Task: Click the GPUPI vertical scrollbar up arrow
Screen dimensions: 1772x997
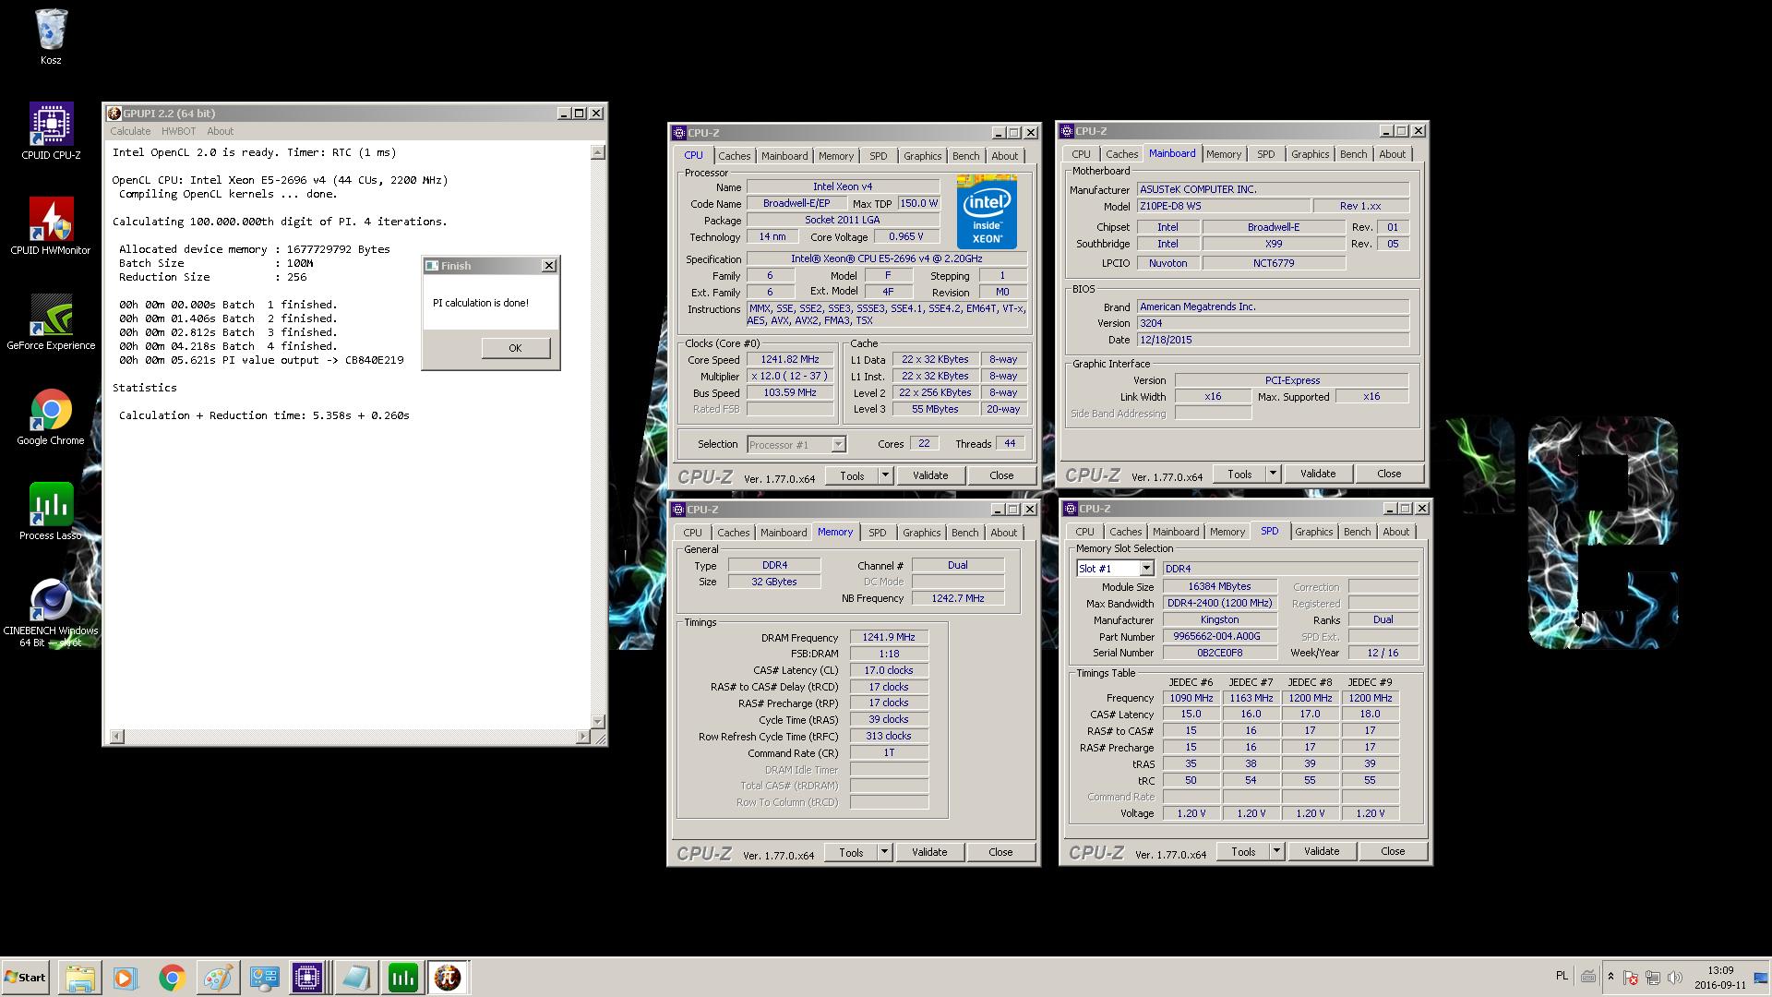Action: click(x=597, y=152)
